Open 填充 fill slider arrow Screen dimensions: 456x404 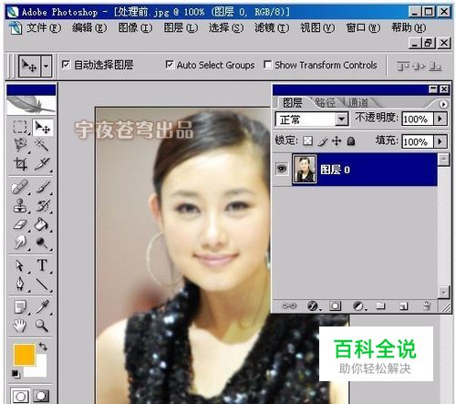pos(440,141)
